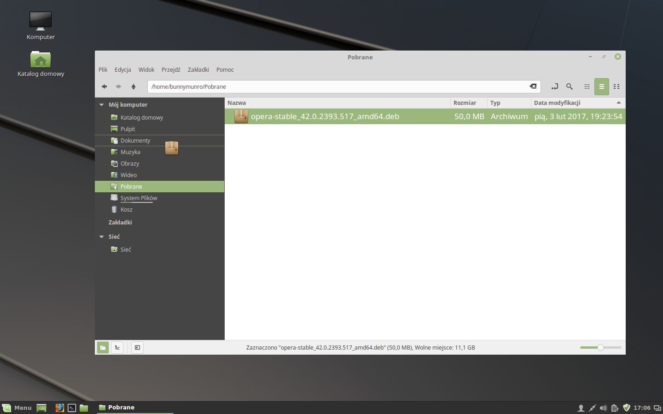Open the Komputer desktop icon
The height and width of the screenshot is (414, 663).
click(41, 26)
